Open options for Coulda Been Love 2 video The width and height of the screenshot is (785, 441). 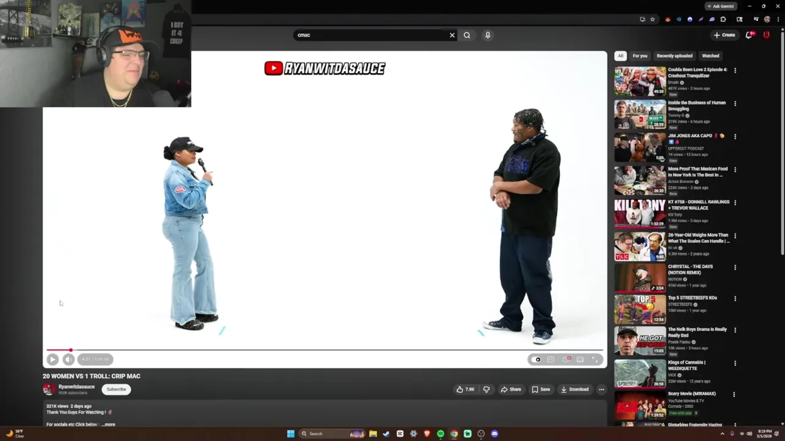point(735,70)
